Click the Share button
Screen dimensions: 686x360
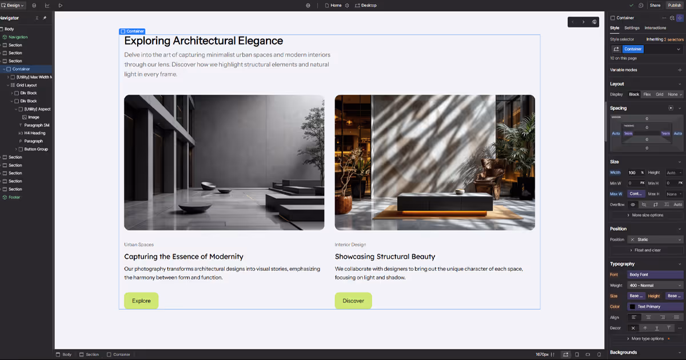point(655,5)
